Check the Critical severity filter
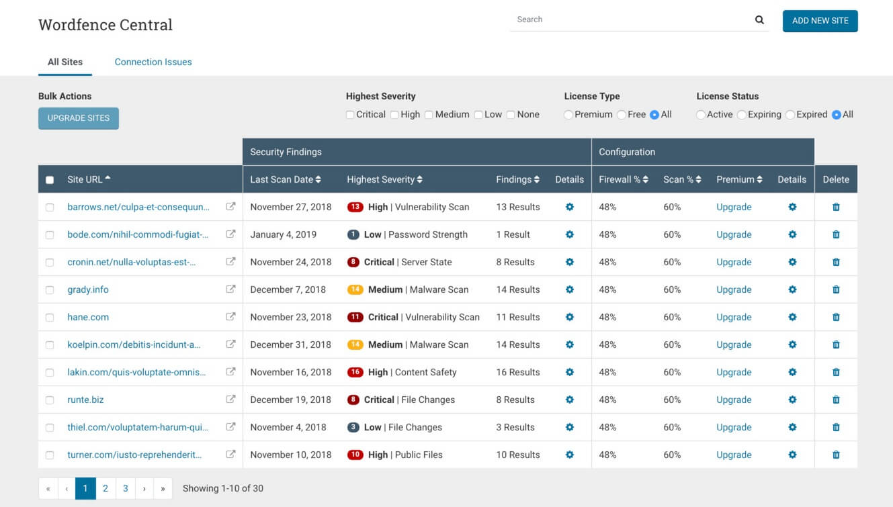The height and width of the screenshot is (507, 893). (x=350, y=115)
